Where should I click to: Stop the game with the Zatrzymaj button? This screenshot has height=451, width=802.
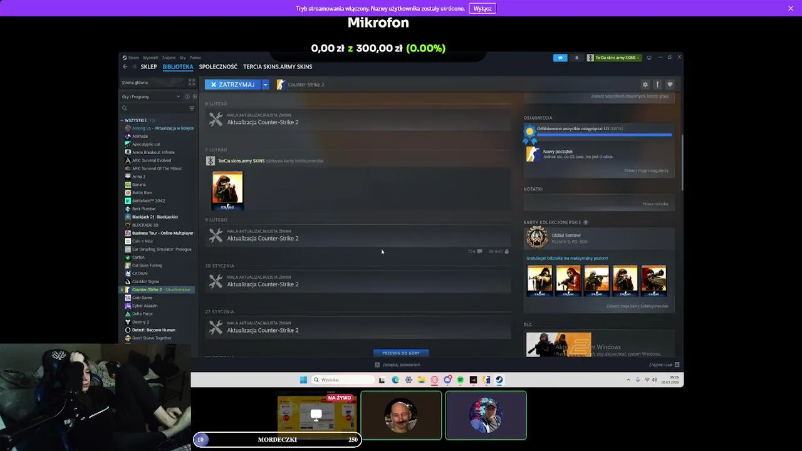[232, 85]
